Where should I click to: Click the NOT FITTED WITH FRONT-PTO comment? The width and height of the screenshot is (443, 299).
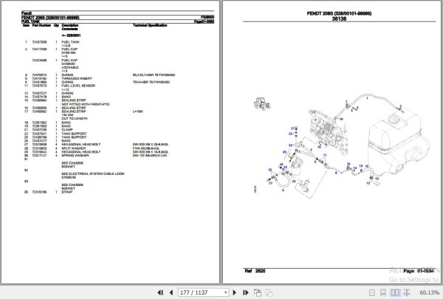pos(86,104)
